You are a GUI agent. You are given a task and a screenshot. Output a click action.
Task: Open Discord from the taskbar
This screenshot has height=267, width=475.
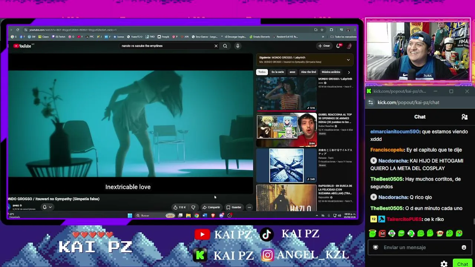pos(221,215)
